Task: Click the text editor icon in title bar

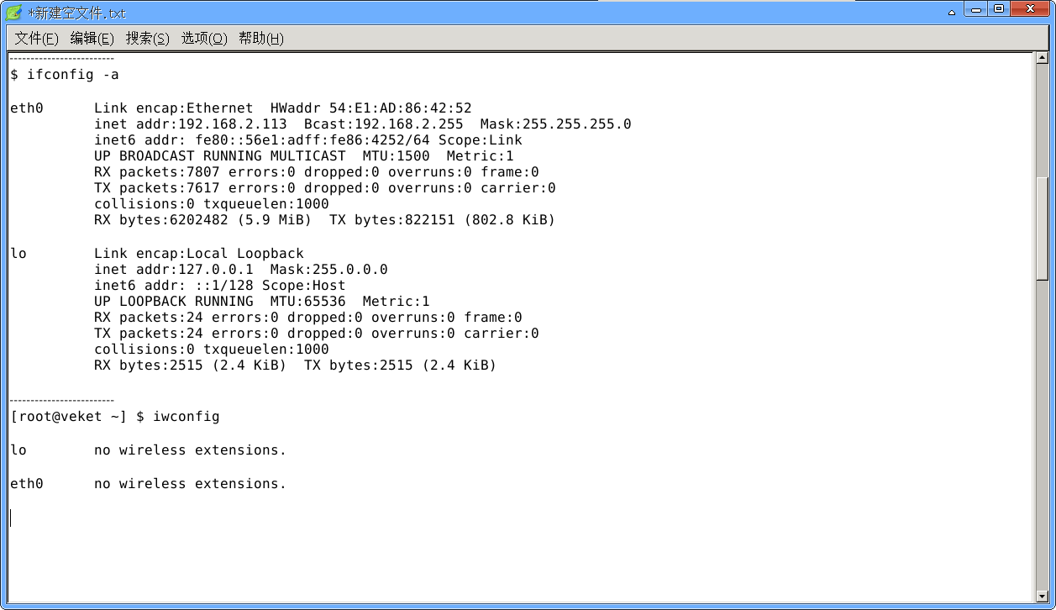Action: (x=13, y=12)
